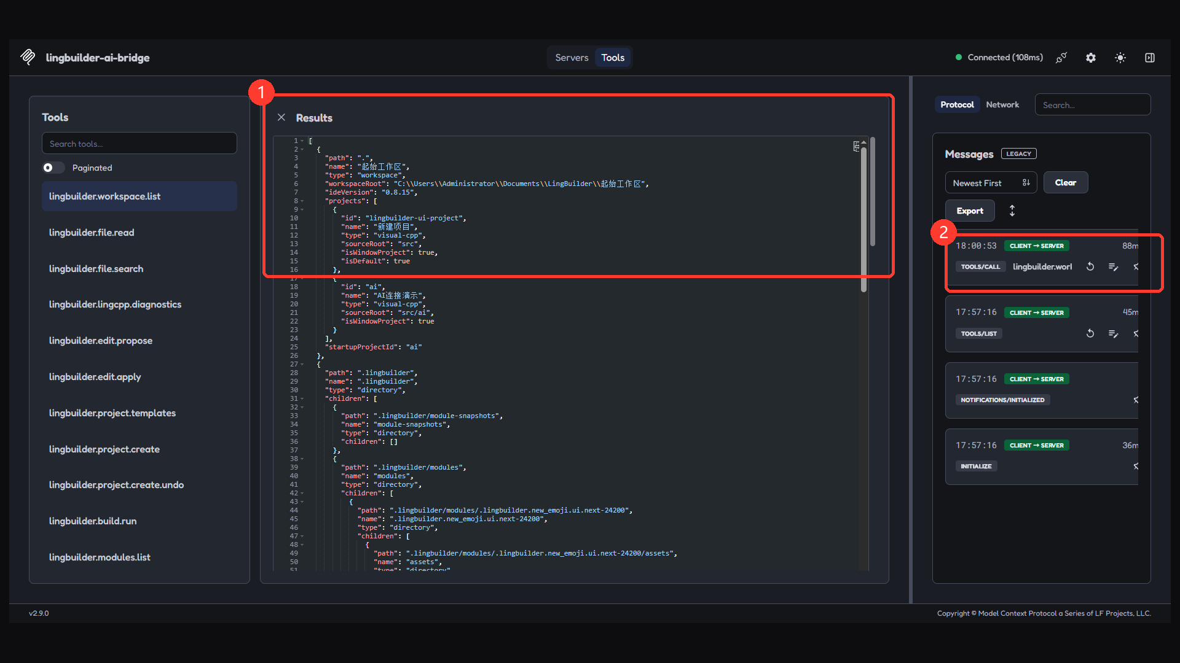The width and height of the screenshot is (1180, 663).
Task: Edit and resend the TOOLS/CALL message
Action: click(1113, 266)
